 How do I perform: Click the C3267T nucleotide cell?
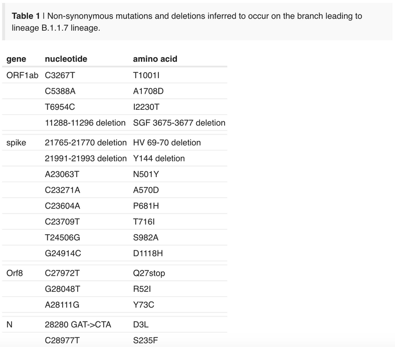(x=60, y=75)
